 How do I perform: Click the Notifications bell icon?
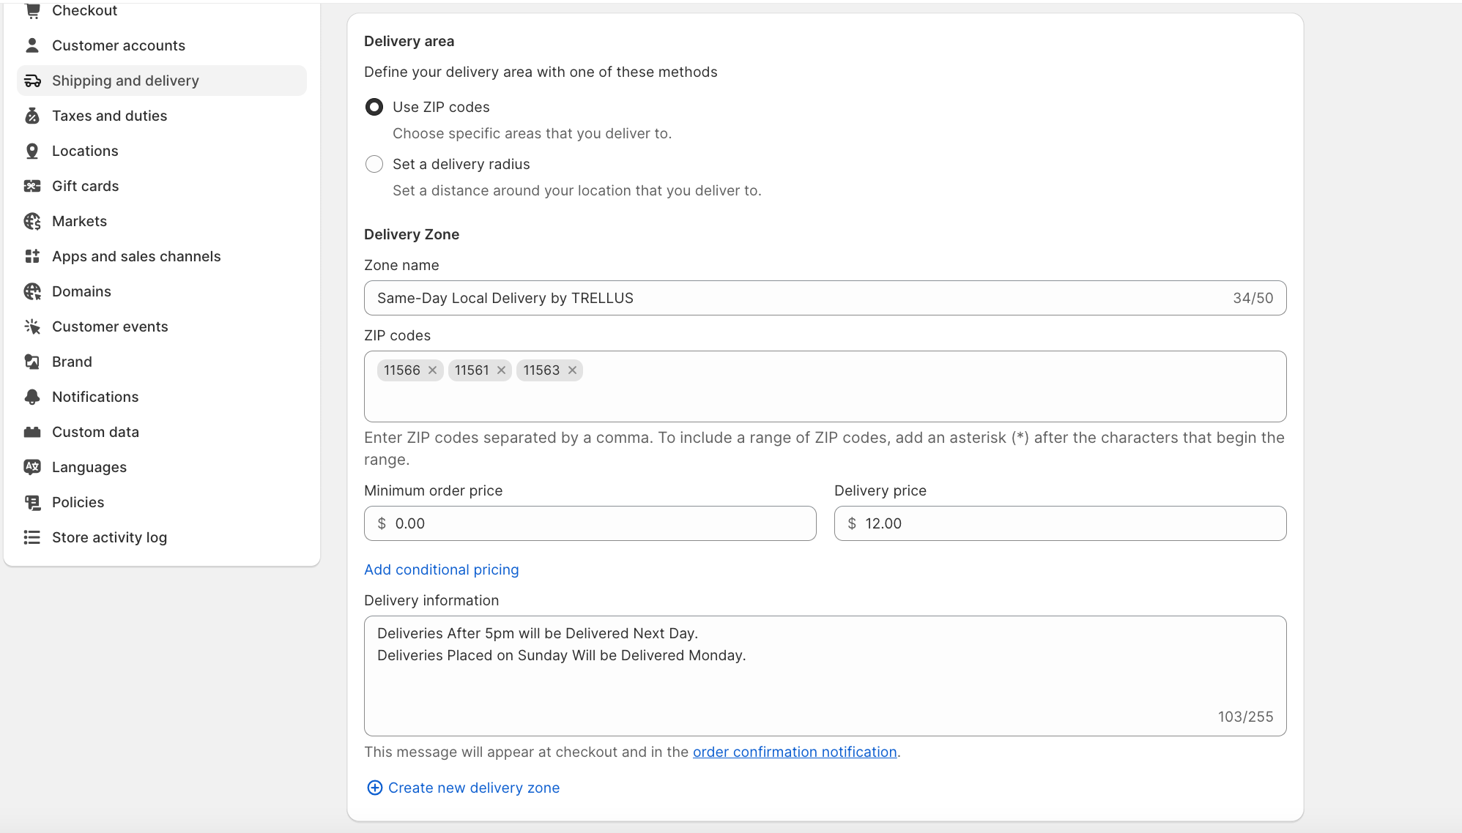tap(32, 397)
